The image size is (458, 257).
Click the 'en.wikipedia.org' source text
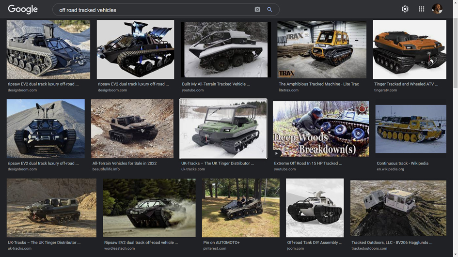click(390, 169)
